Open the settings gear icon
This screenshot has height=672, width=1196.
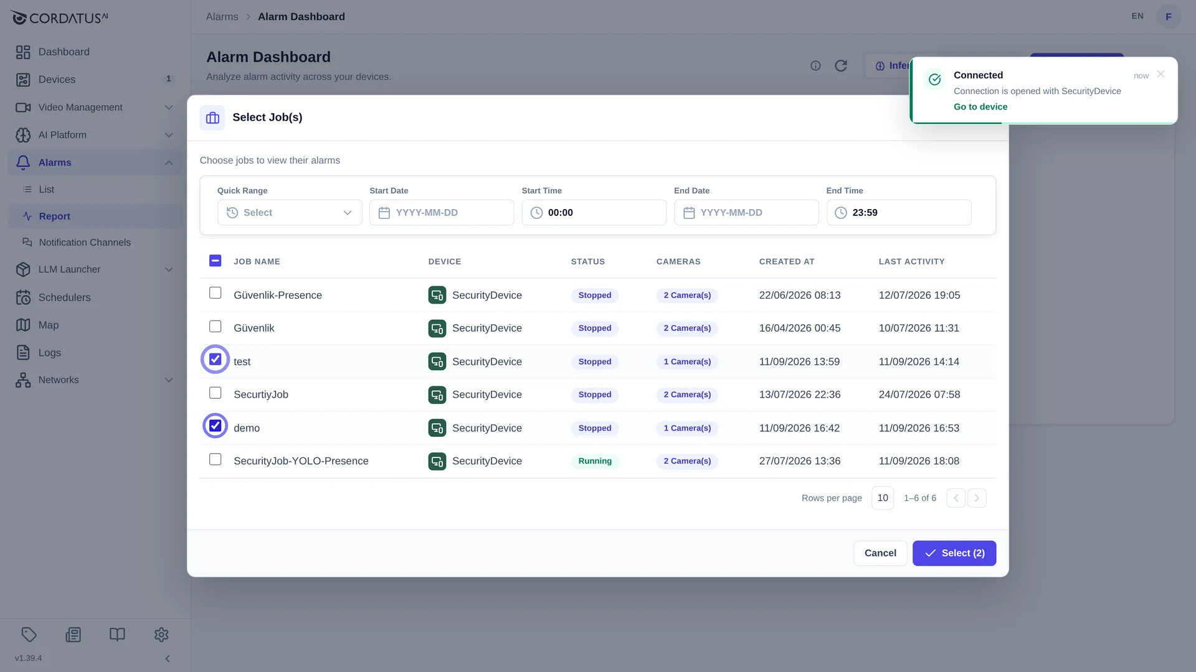click(161, 635)
